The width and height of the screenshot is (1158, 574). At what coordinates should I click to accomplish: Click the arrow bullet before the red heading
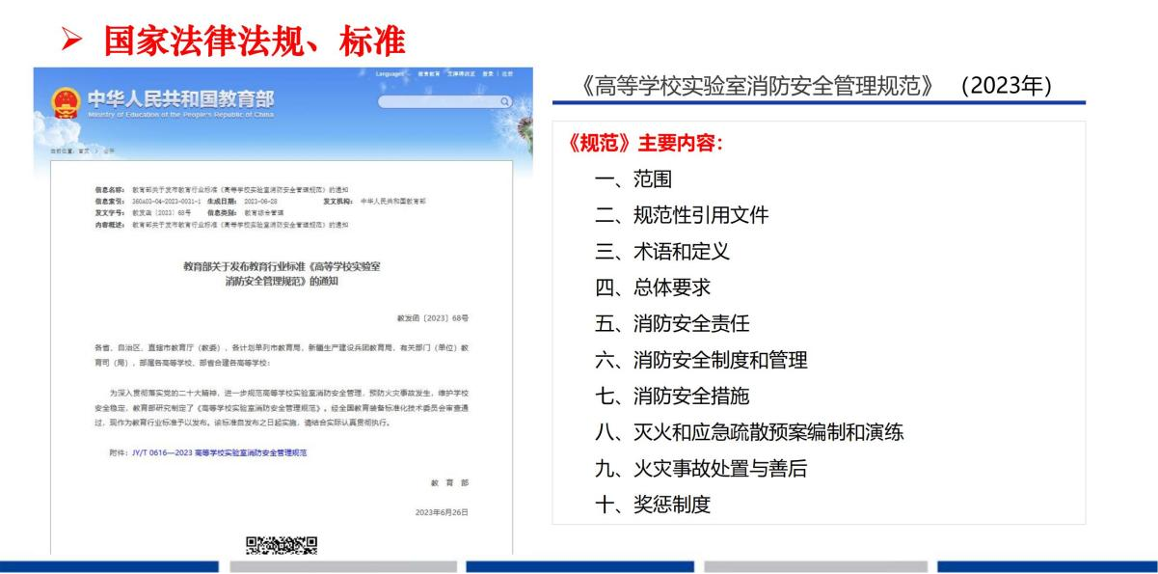click(x=75, y=41)
